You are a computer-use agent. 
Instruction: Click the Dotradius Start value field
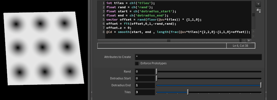pos(145,79)
